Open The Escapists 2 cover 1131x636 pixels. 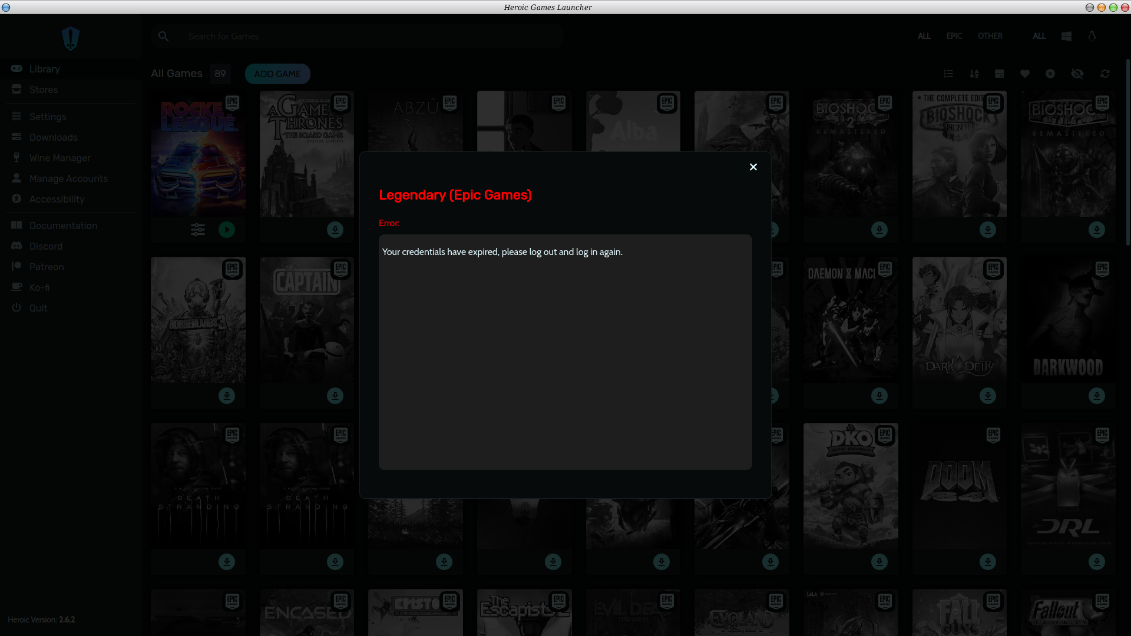[524, 612]
